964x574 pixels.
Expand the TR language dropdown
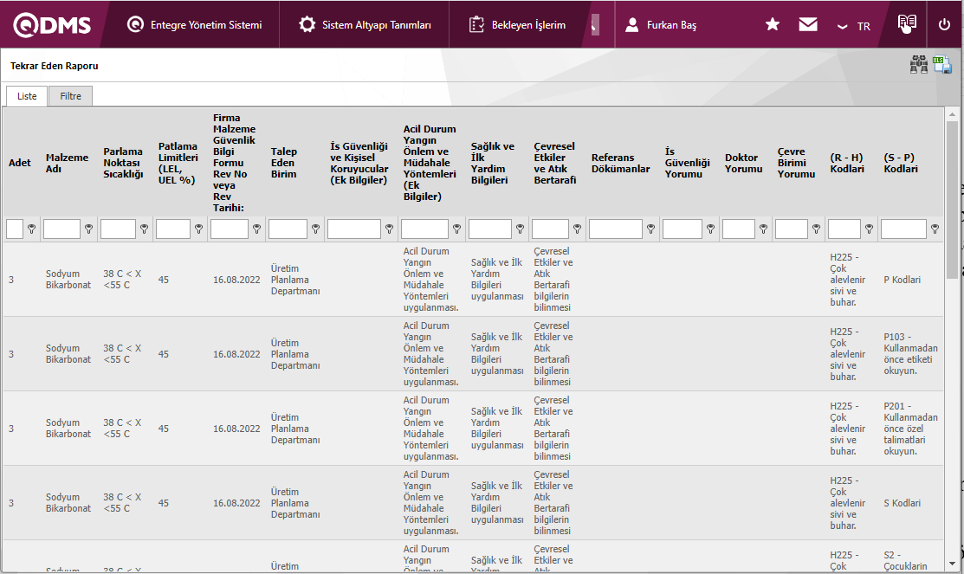point(853,26)
